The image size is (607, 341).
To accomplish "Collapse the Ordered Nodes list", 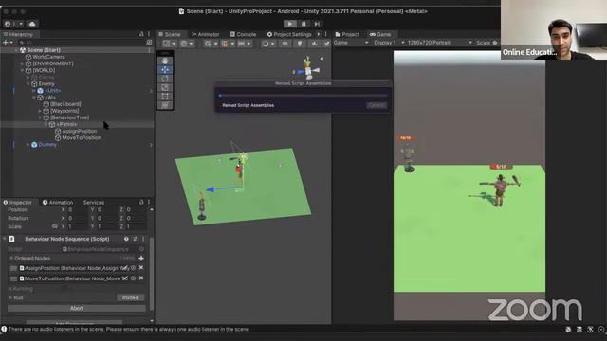I will click(x=11, y=259).
